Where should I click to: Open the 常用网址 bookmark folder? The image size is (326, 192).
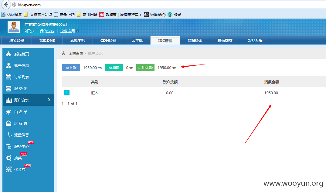tap(87, 15)
